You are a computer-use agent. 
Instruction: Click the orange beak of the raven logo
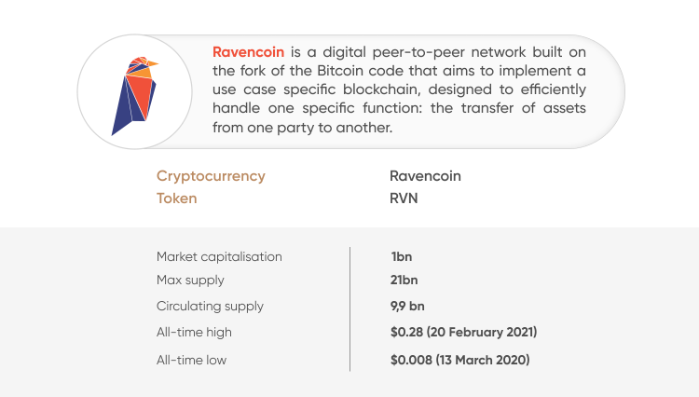tap(153, 63)
